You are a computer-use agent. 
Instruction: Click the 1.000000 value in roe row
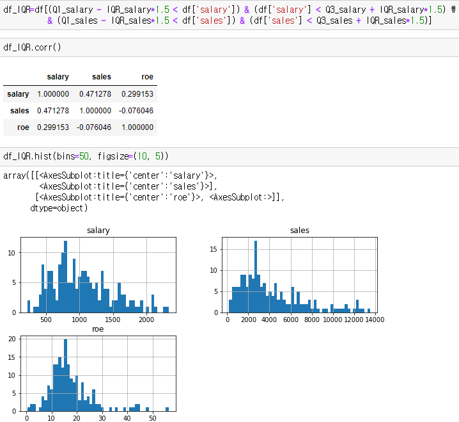[x=137, y=127]
